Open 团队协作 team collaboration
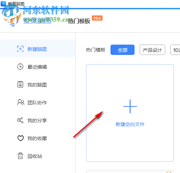This screenshot has width=180, height=173. pyautogui.click(x=38, y=102)
